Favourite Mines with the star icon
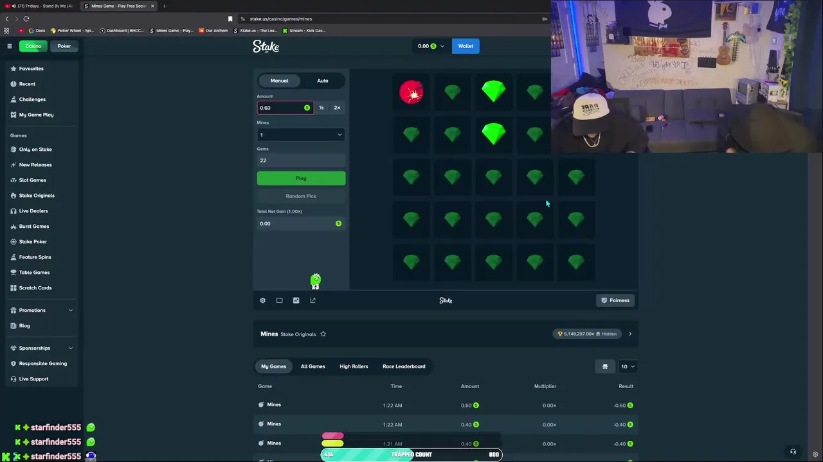Screen dimensions: 823x462 point(323,334)
